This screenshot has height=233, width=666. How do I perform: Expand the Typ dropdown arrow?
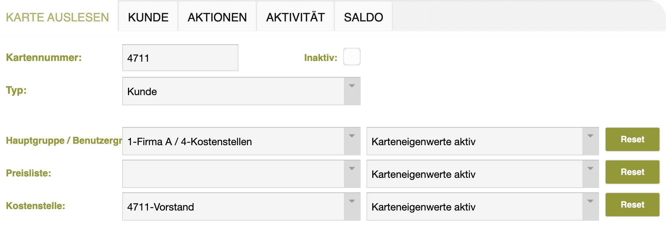tap(352, 91)
